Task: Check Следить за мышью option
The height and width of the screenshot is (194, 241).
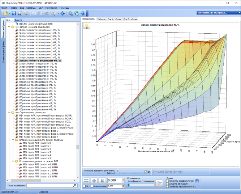Action: pos(168,184)
